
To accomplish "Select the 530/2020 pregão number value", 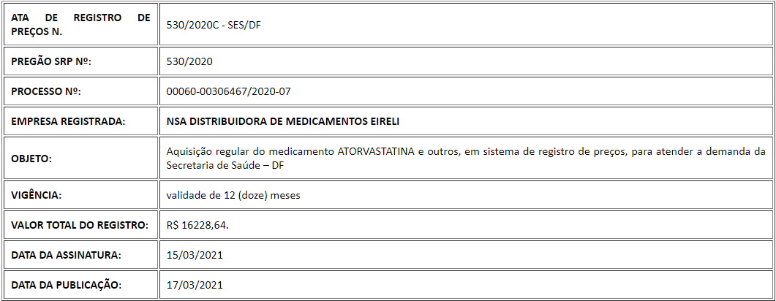I will [189, 62].
